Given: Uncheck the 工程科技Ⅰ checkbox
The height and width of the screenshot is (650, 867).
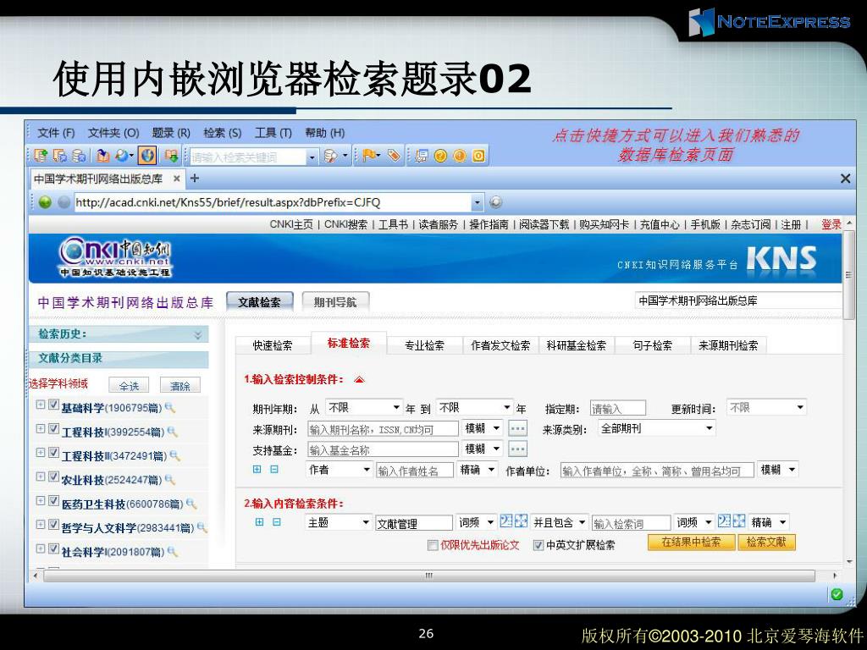Looking at the screenshot, I should (53, 428).
